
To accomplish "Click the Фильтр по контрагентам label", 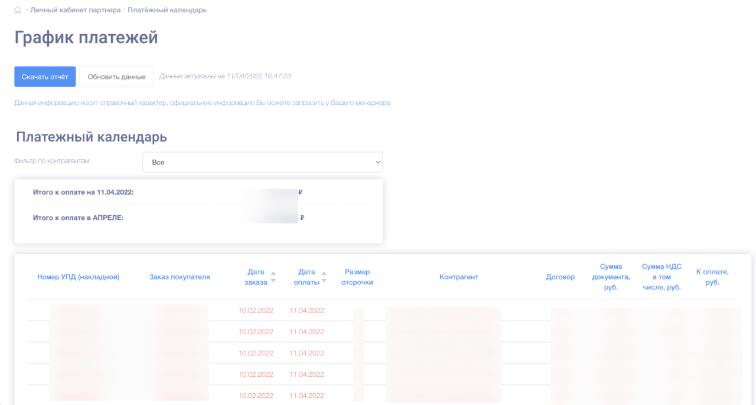I will point(53,160).
